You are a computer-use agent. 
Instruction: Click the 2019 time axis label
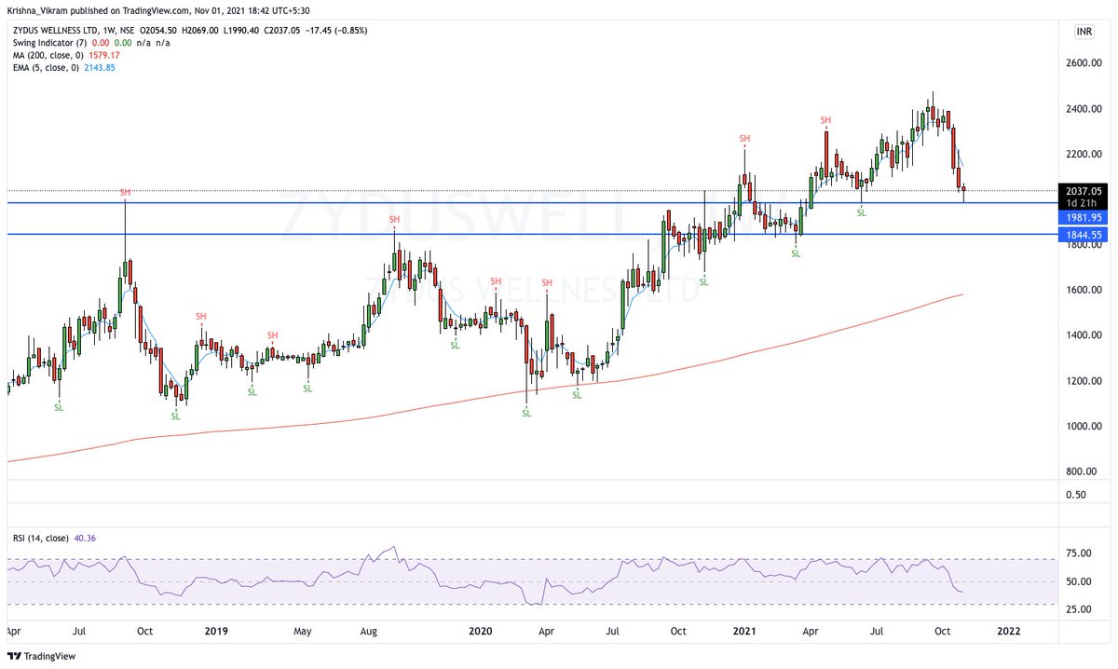point(216,631)
